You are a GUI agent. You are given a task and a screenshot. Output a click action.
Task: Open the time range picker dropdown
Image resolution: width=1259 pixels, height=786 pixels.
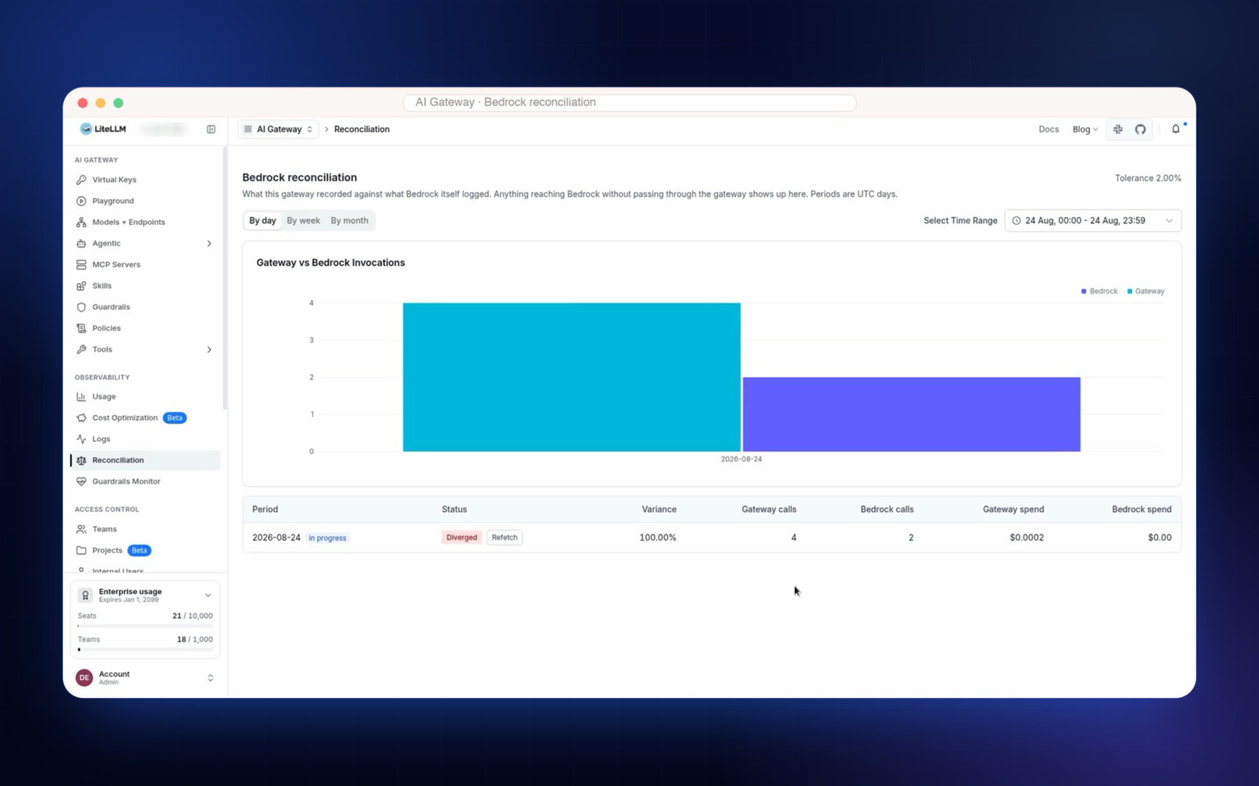1093,220
